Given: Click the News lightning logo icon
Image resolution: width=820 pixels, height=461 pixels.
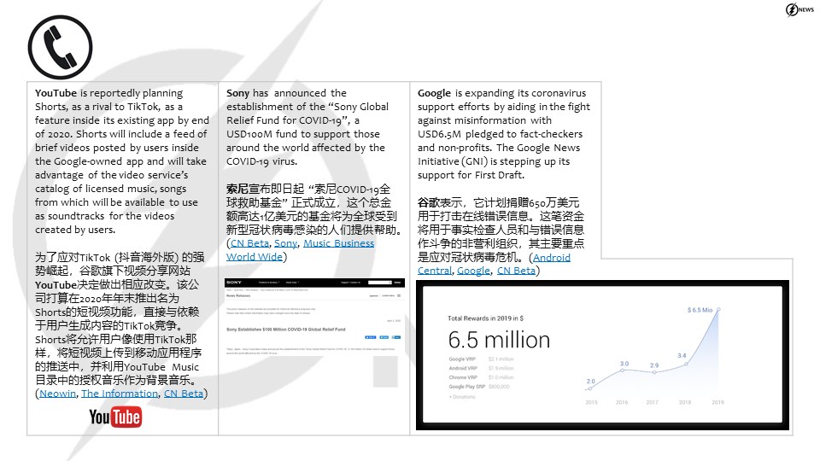Looking at the screenshot, I should click(x=799, y=9).
